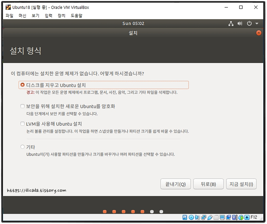Click the 뒤로(B) button
Viewport: 267px width, 224px height.
click(208, 184)
